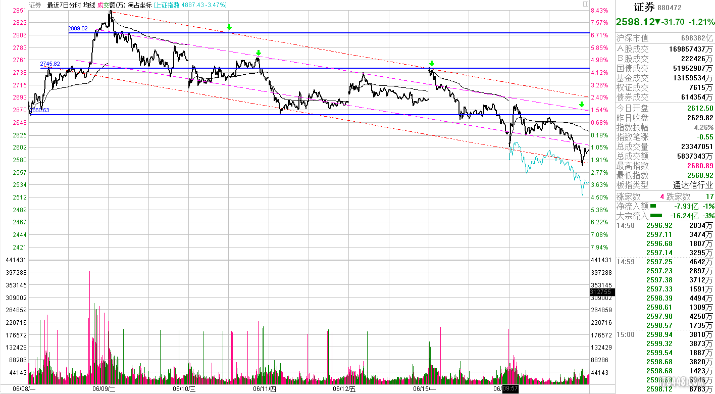Click the 06/15/一 date label on the time axis
Image resolution: width=715 pixels, height=394 pixels.
coord(425,389)
